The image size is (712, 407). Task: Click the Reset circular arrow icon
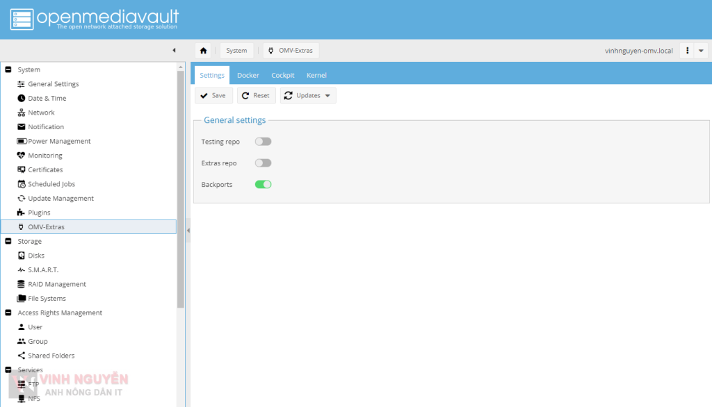pyautogui.click(x=245, y=96)
